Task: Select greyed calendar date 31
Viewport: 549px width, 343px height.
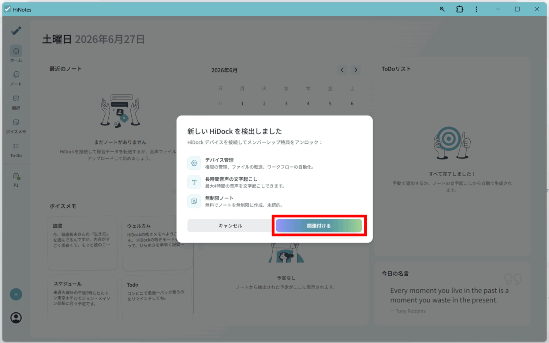Action: 220,103
